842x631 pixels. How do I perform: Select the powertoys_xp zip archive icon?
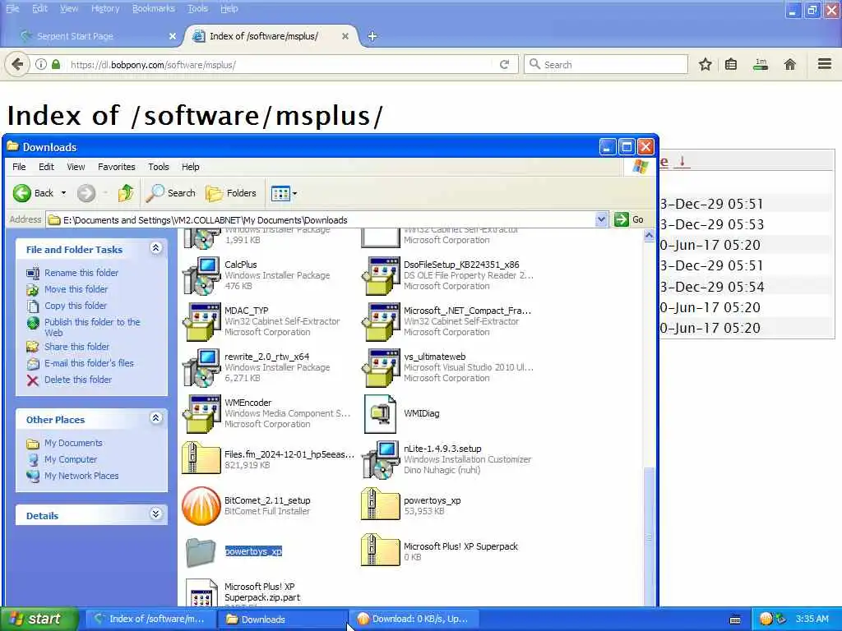381,504
